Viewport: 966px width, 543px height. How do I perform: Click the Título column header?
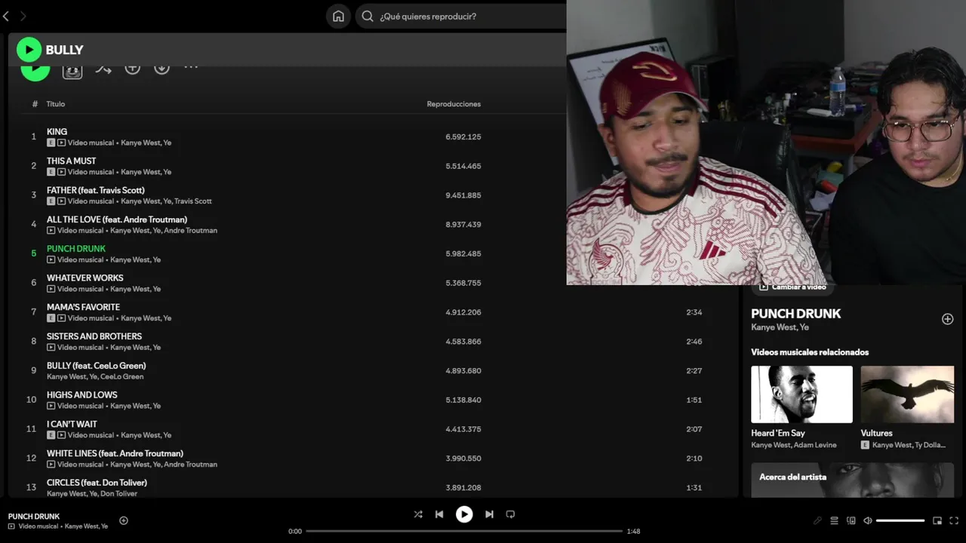click(x=56, y=104)
